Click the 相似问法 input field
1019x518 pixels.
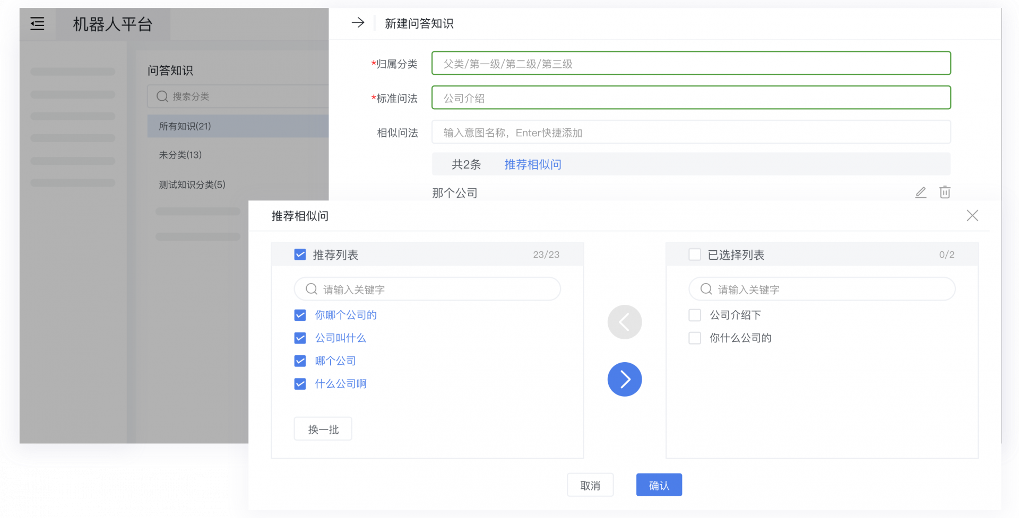coord(691,132)
